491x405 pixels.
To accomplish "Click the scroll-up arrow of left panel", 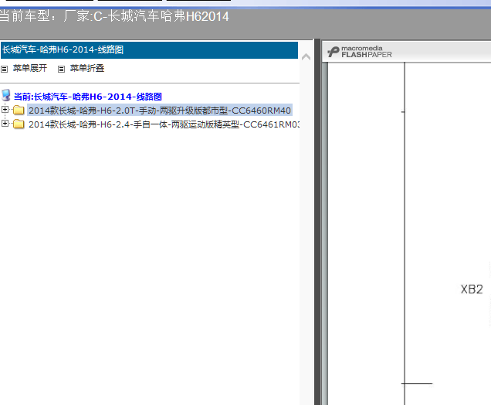I will click(x=306, y=57).
